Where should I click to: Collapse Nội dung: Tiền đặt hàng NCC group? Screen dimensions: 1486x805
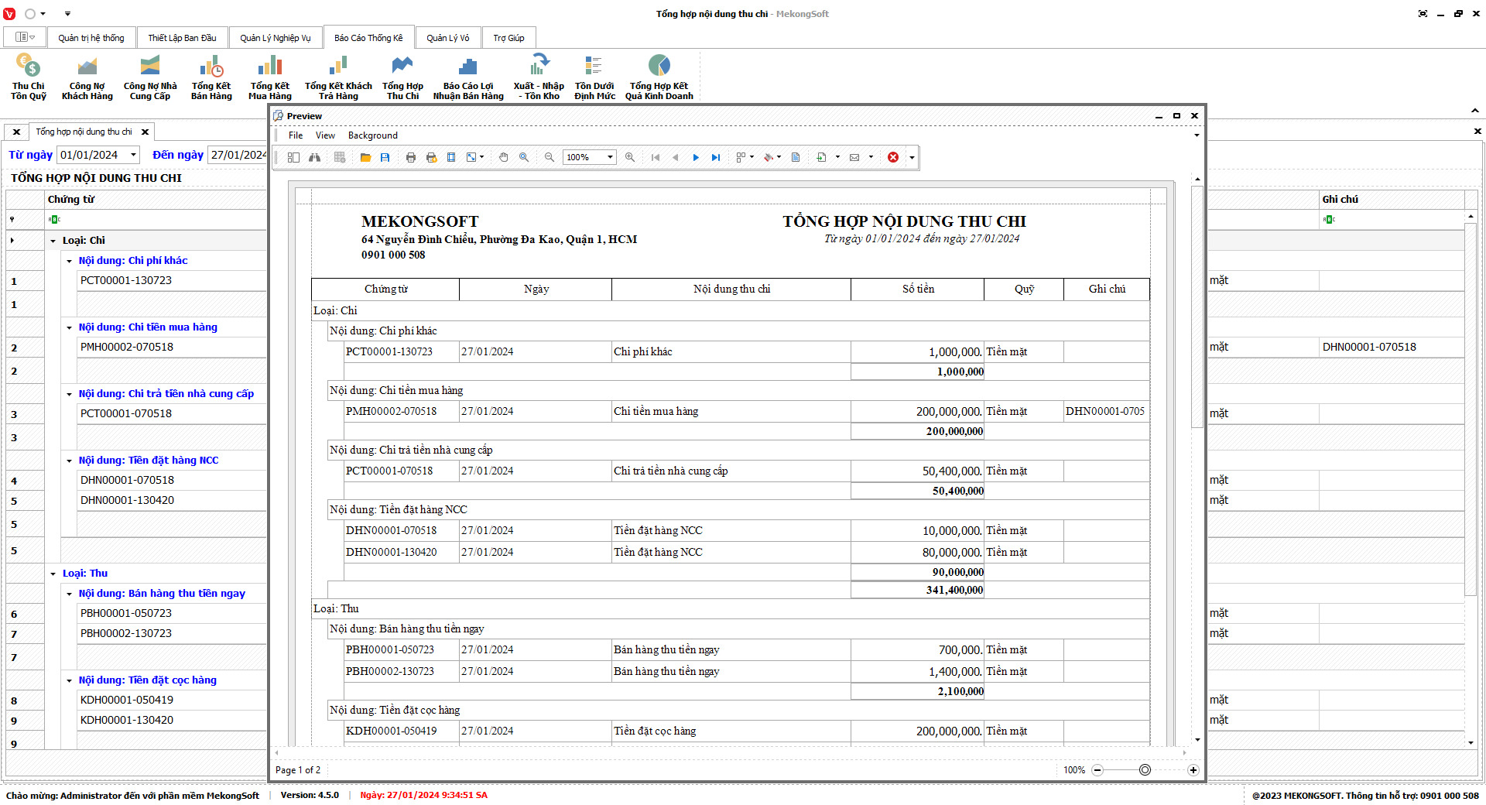tap(69, 461)
